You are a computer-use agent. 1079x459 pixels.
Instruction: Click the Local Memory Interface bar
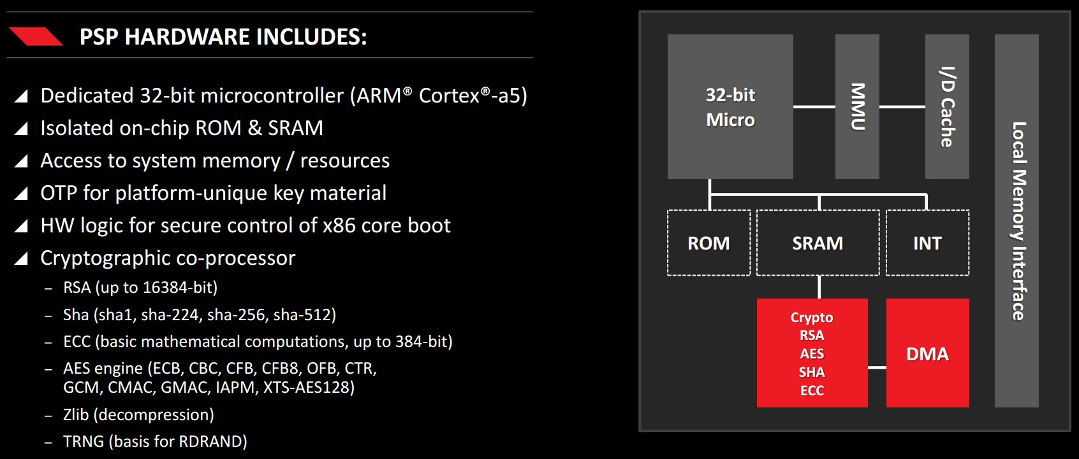coord(1017,221)
